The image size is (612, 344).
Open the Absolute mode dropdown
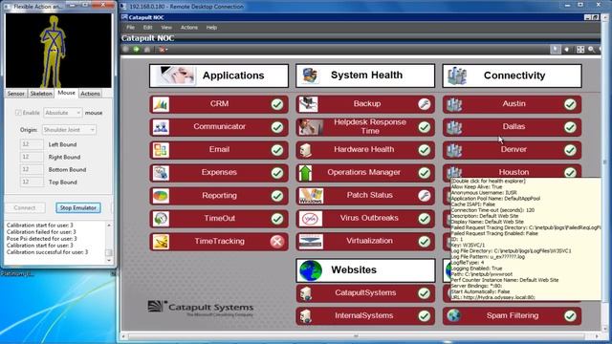(x=62, y=113)
